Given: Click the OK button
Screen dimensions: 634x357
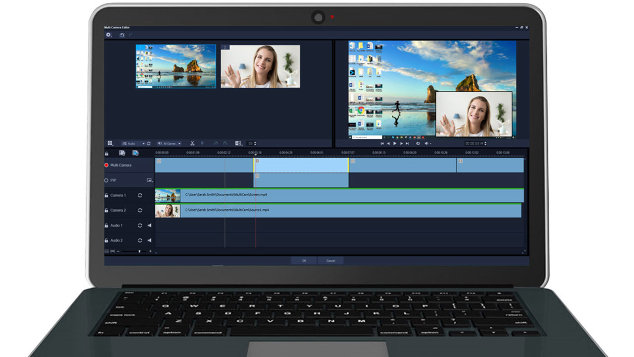Looking at the screenshot, I should pyautogui.click(x=304, y=260).
